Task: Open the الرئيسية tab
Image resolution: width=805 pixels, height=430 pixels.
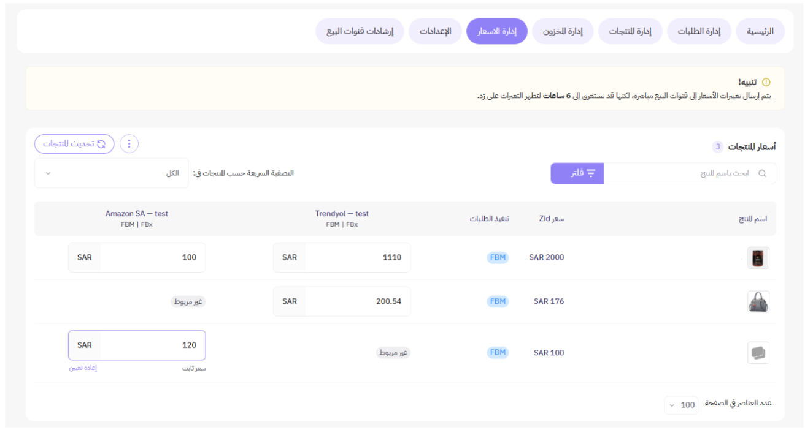Action: point(760,31)
